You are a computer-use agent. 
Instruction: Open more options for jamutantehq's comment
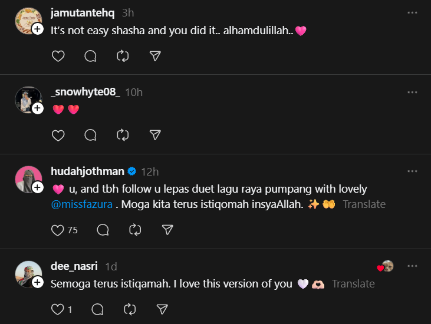(x=412, y=12)
